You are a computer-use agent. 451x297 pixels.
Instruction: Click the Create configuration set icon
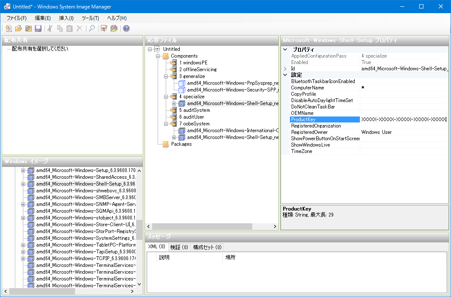[x=114, y=28]
